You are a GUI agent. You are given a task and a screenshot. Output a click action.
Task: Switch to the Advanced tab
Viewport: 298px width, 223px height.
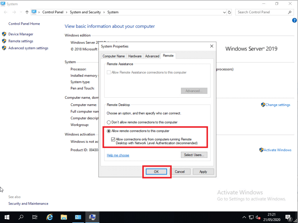tap(152, 56)
